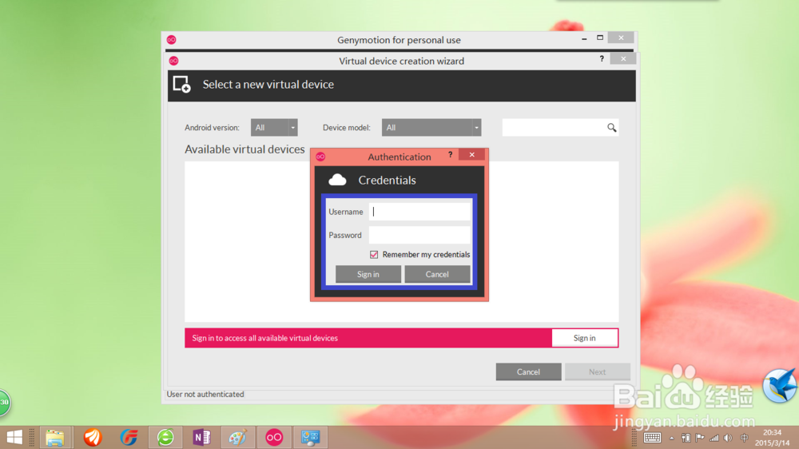The image size is (799, 449).
Task: Minimize the Genymotion main window
Action: (585, 38)
